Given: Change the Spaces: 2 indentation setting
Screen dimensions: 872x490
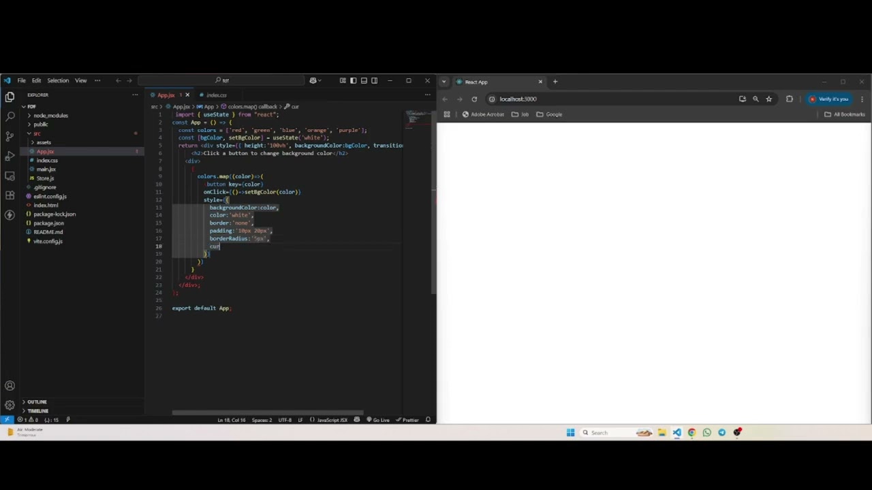Looking at the screenshot, I should (262, 420).
